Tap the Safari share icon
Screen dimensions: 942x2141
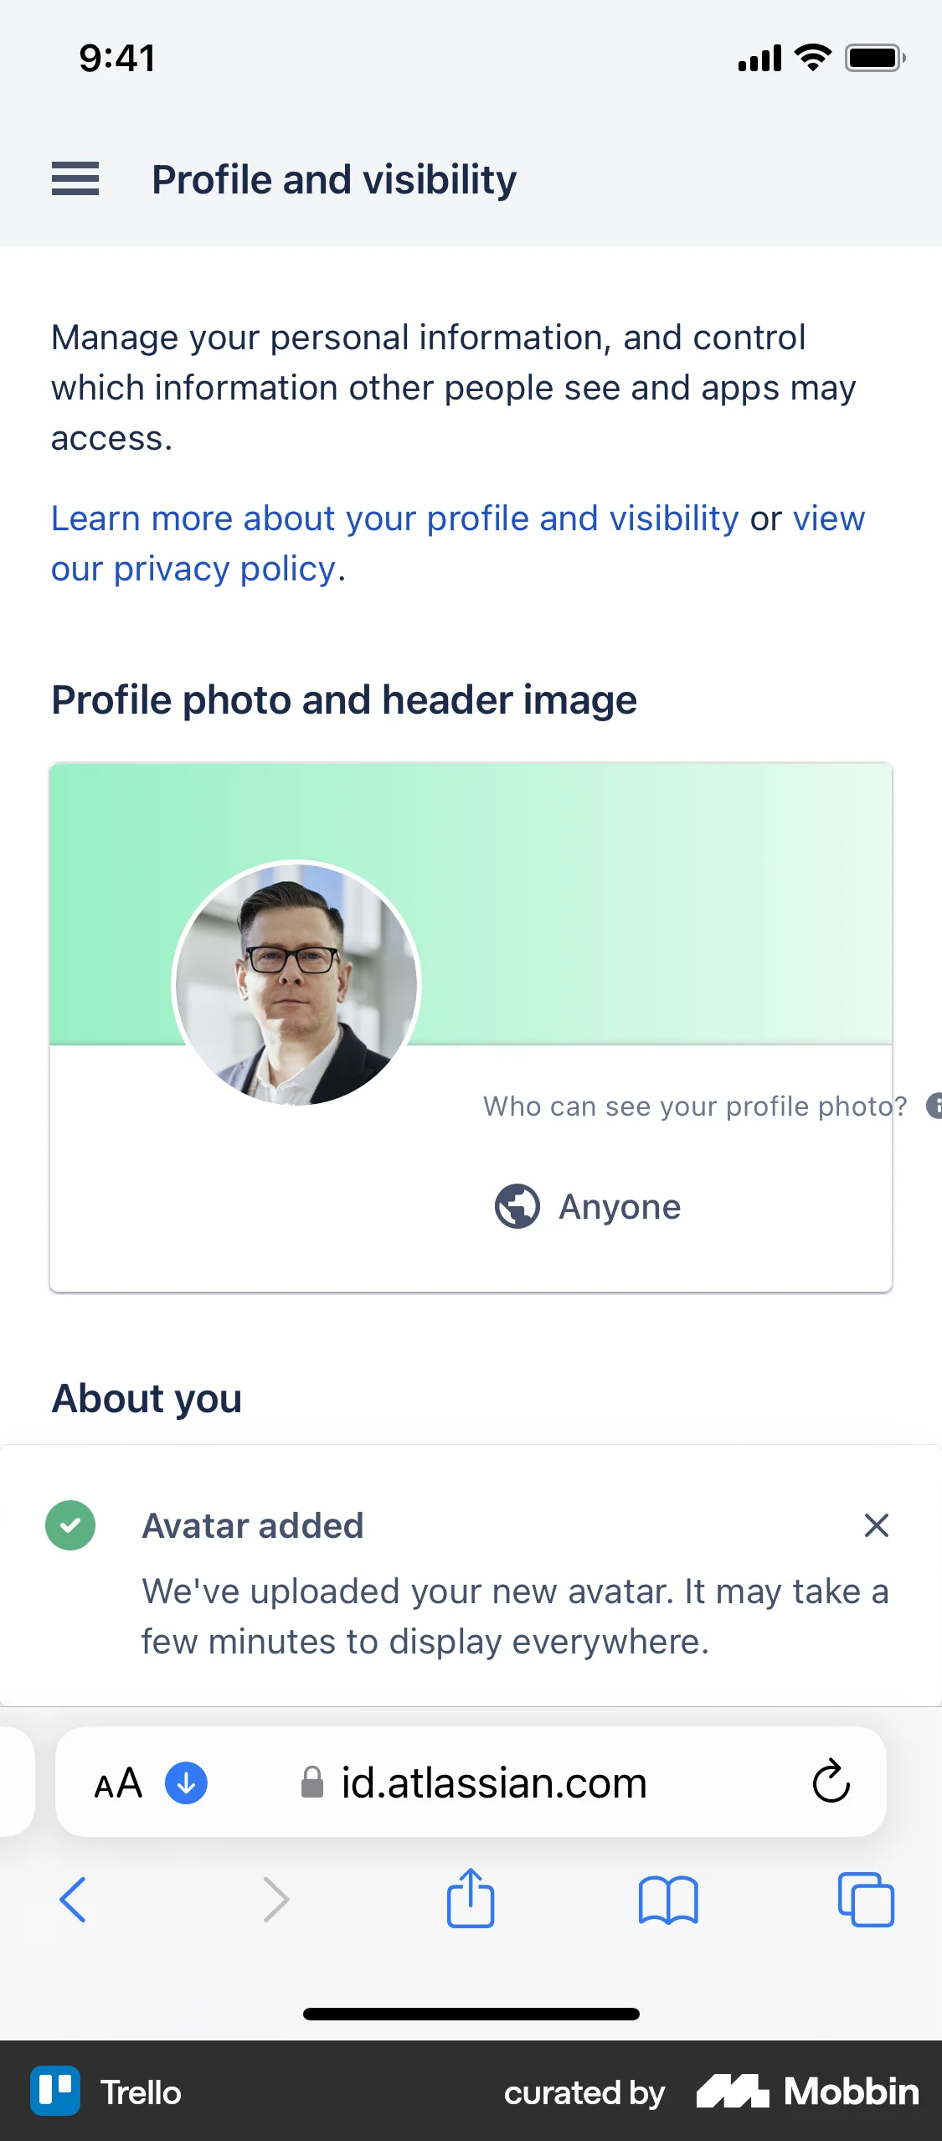[471, 1899]
